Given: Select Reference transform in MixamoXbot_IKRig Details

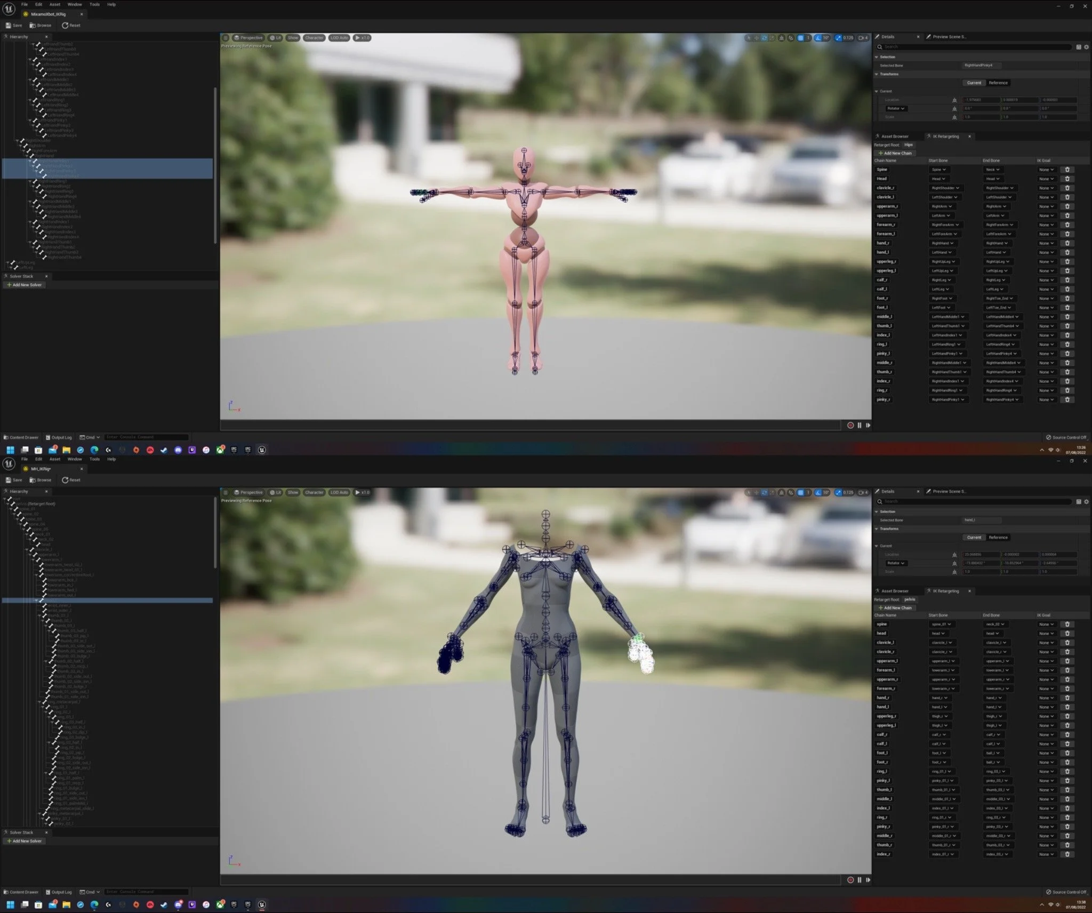Looking at the screenshot, I should tap(998, 83).
